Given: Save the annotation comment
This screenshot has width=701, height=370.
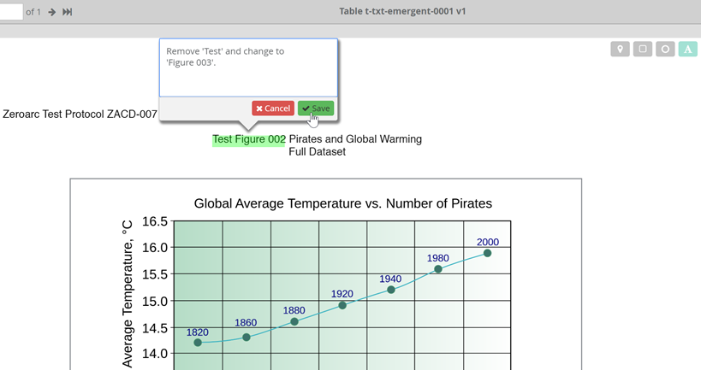Looking at the screenshot, I should (x=316, y=109).
